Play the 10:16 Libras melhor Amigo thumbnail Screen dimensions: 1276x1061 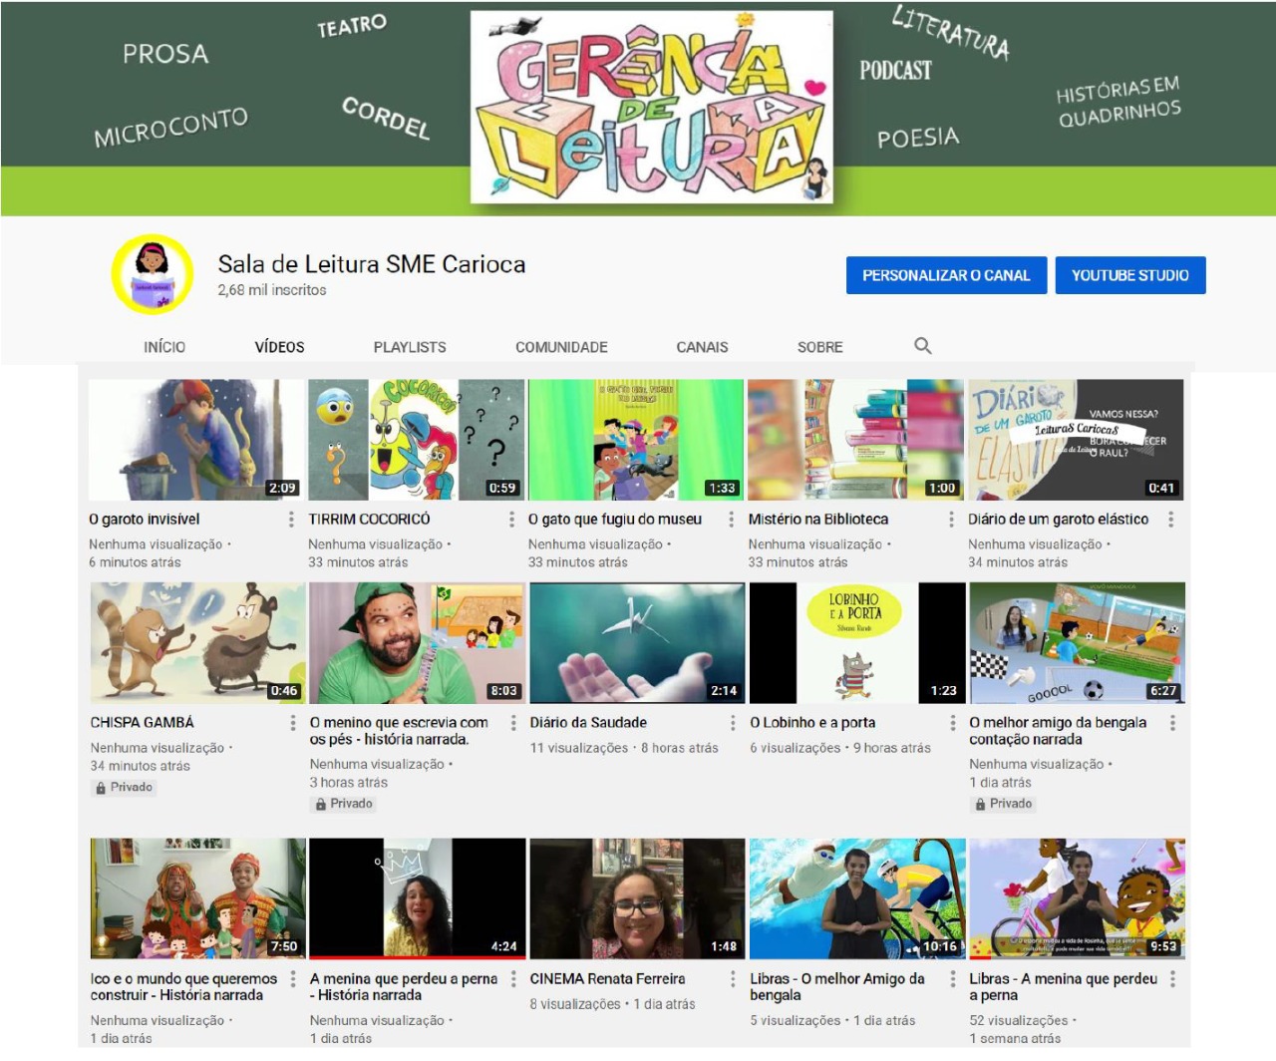point(857,898)
